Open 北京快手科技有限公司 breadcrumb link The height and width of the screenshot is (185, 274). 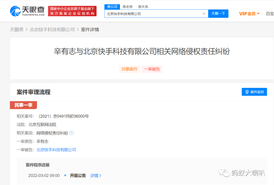(52, 29)
